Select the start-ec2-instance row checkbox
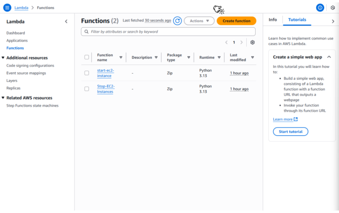The width and height of the screenshot is (339, 213). coord(87,73)
